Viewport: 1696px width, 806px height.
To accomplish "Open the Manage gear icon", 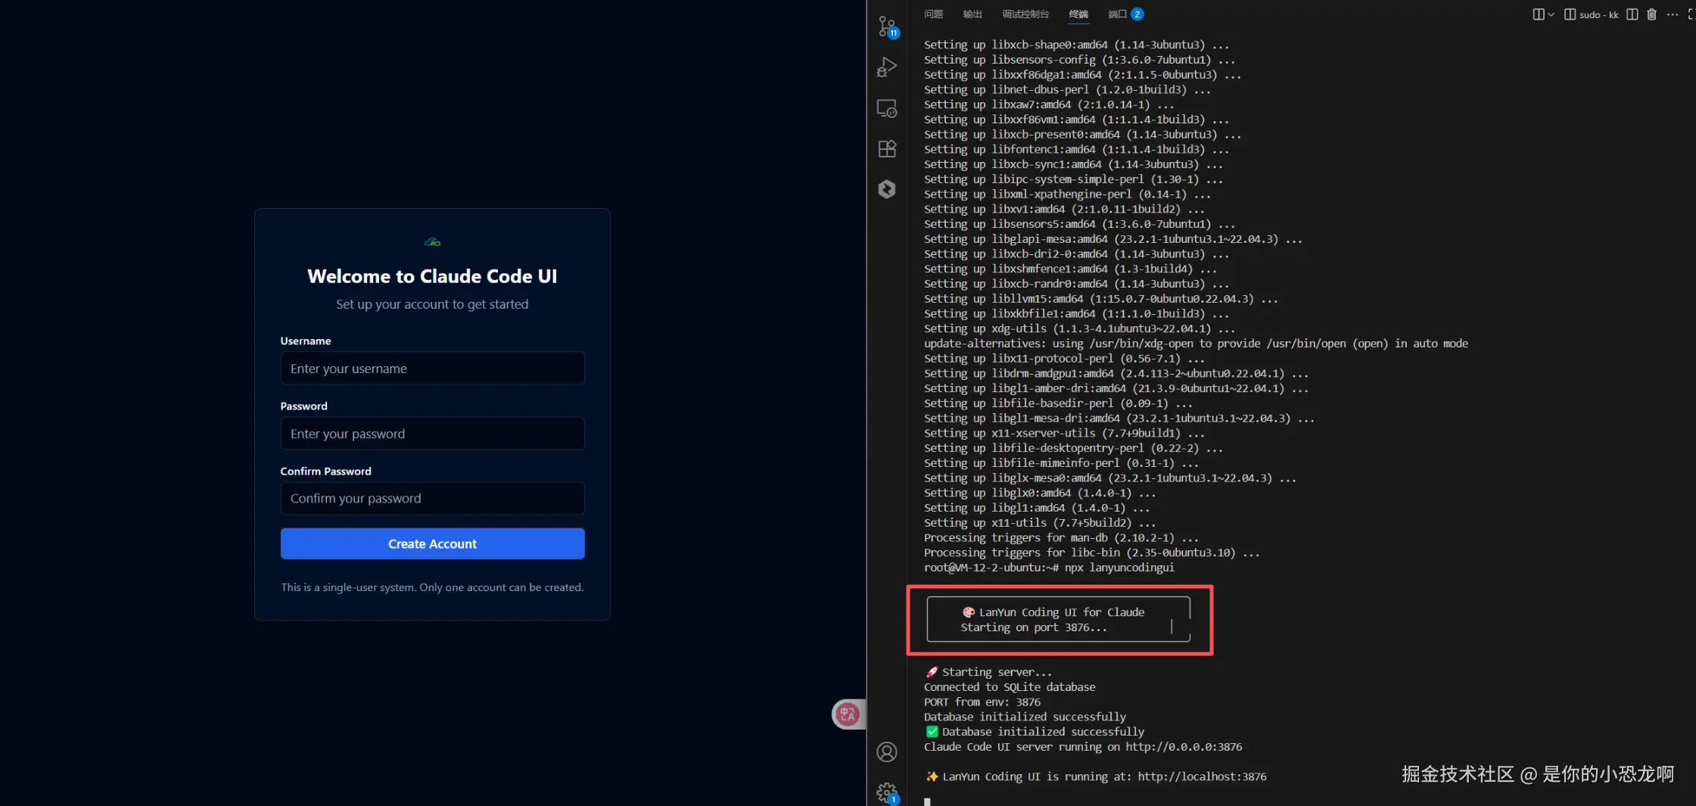I will click(x=887, y=793).
